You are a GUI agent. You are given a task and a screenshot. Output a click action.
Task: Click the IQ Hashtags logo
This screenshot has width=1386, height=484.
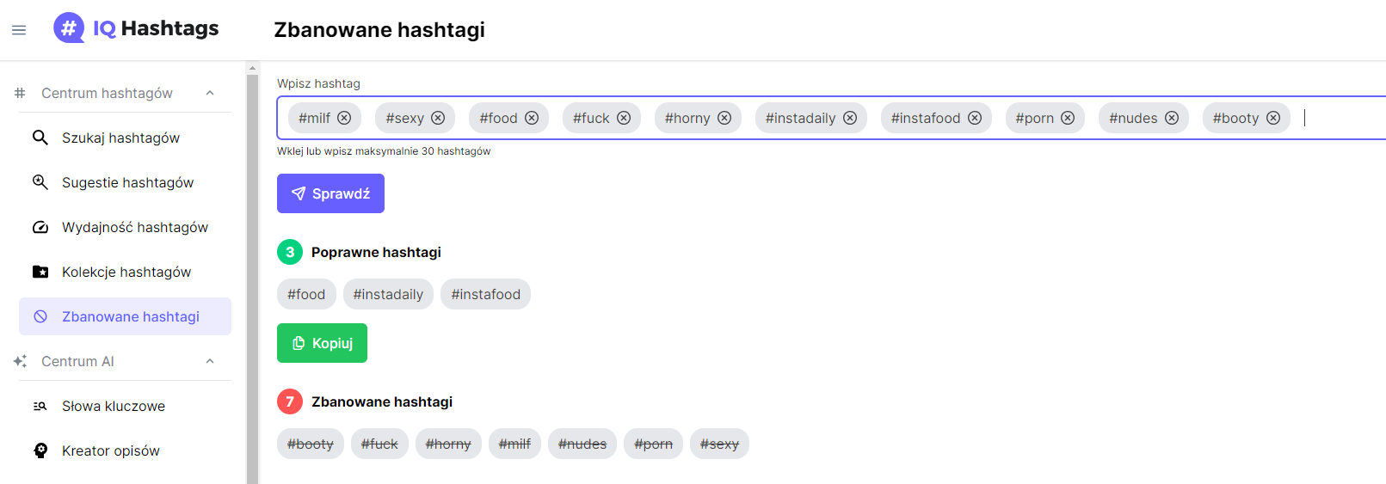point(136,28)
